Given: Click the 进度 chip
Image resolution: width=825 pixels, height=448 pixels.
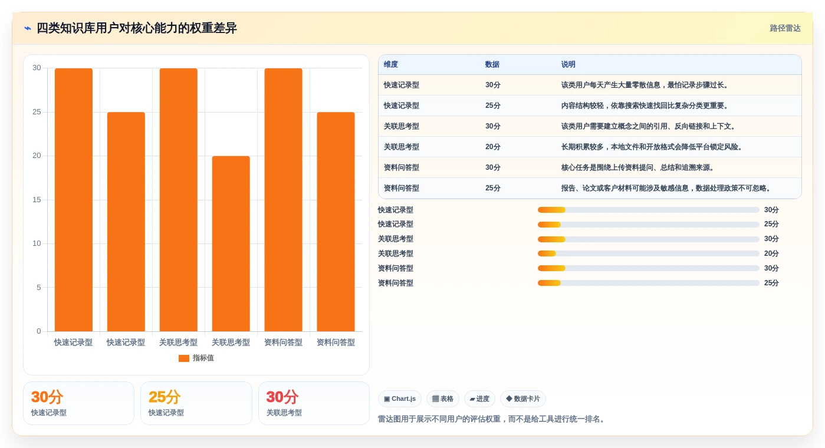Looking at the screenshot, I should (x=479, y=399).
